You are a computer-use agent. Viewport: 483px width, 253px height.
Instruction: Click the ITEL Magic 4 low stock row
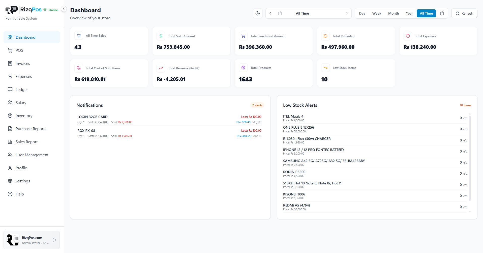coord(375,118)
